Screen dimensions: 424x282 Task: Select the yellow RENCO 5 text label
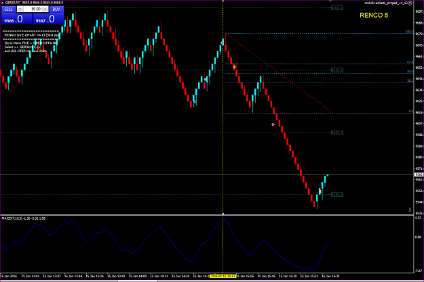click(374, 16)
